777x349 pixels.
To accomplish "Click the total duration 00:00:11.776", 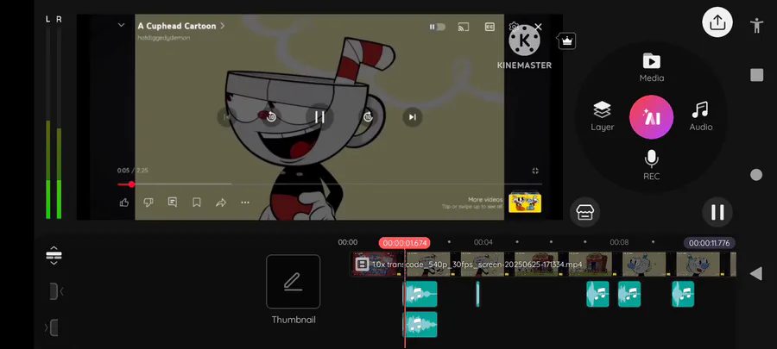I will coord(709,243).
